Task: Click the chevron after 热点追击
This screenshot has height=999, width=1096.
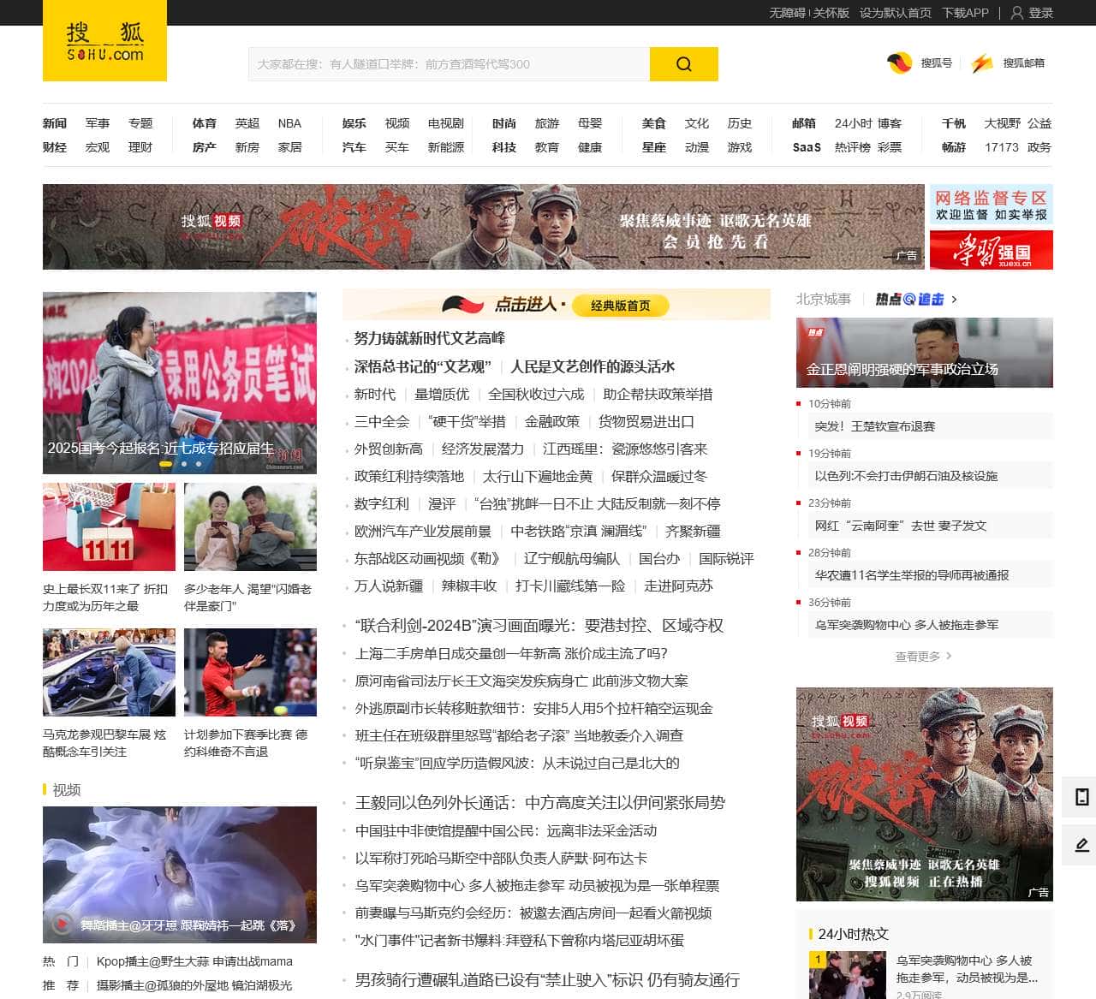Action: [x=953, y=300]
